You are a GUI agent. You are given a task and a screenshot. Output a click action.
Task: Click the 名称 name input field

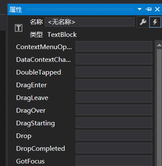90,22
